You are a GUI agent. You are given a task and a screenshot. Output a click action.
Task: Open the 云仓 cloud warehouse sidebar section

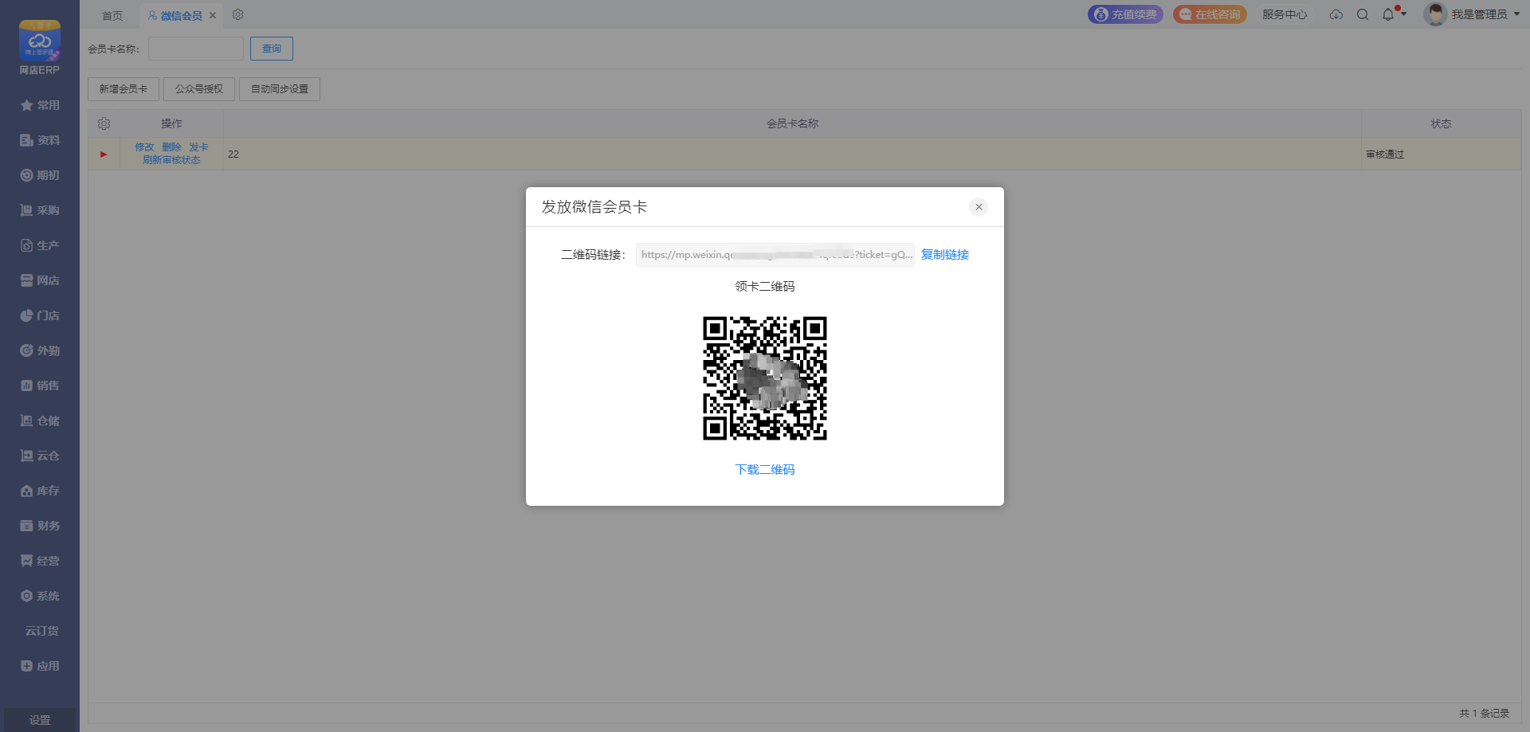(x=40, y=456)
